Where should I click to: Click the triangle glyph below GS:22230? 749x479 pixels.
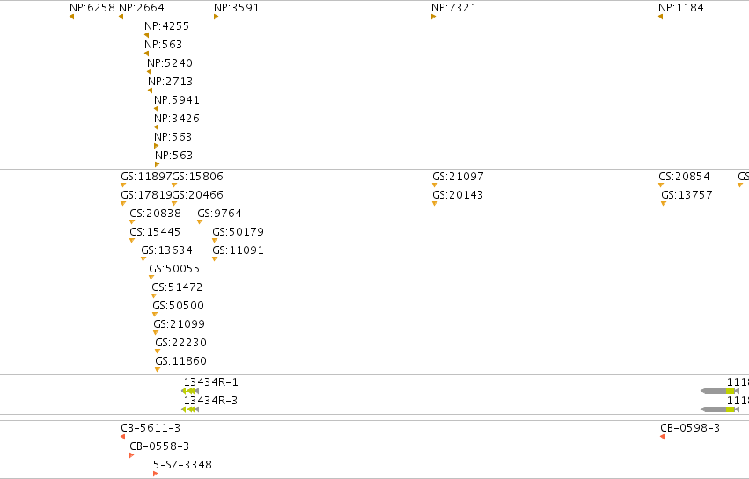point(158,352)
